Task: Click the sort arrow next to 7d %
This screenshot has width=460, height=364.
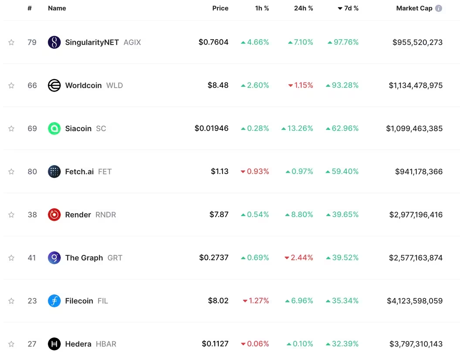Action: (340, 8)
